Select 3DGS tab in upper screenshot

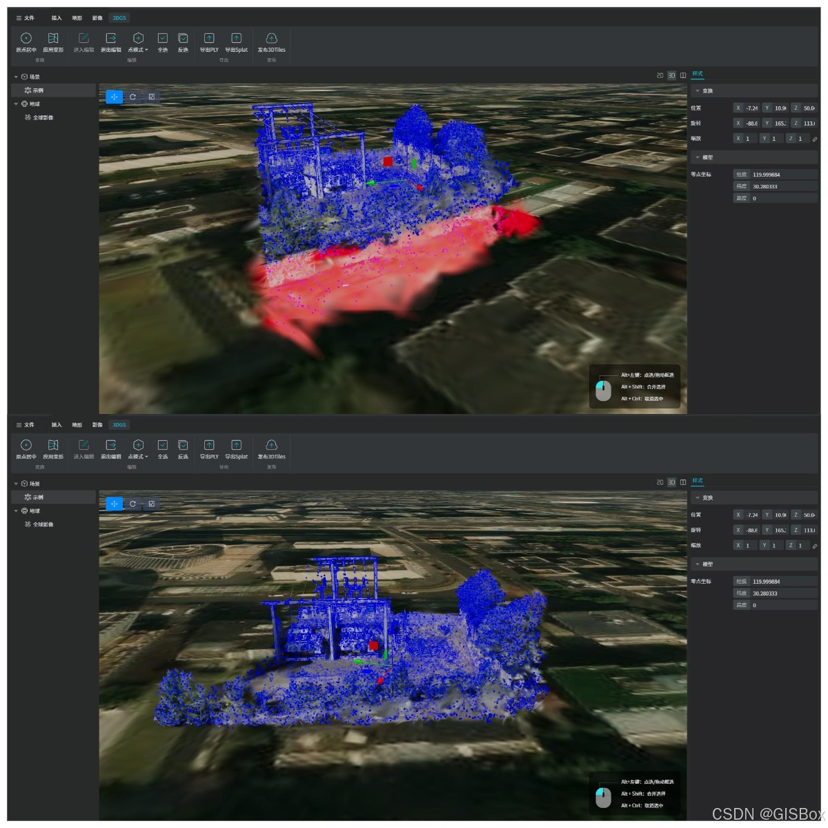119,18
